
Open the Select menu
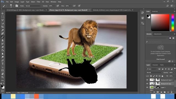coord(33,2)
